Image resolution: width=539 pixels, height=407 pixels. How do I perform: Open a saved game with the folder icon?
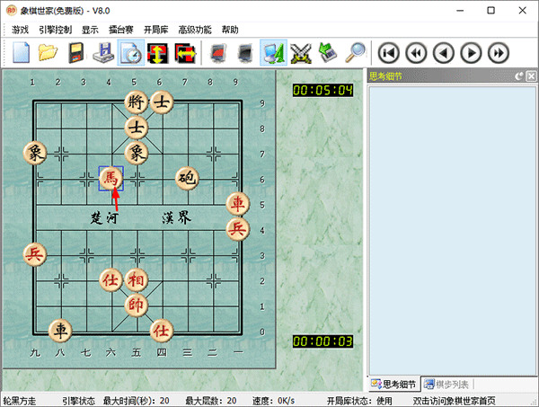(x=48, y=53)
